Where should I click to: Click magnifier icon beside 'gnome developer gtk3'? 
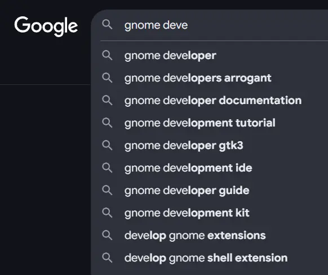107,145
